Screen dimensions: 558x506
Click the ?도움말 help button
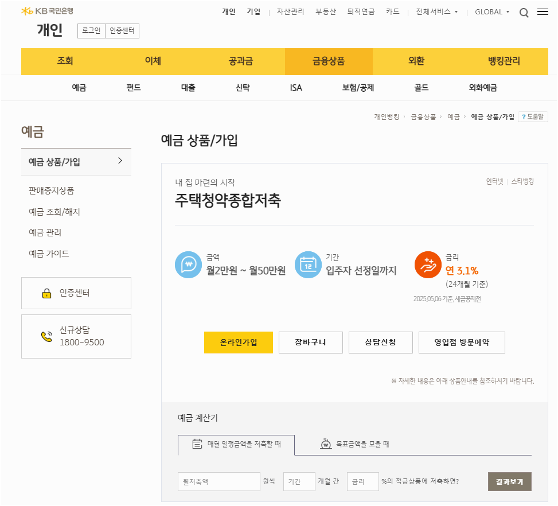pyautogui.click(x=532, y=116)
